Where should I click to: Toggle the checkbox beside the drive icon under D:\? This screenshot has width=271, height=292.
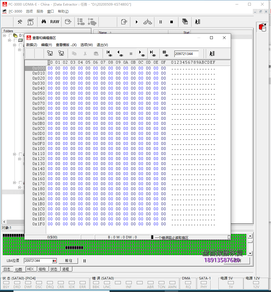[x=15, y=40]
